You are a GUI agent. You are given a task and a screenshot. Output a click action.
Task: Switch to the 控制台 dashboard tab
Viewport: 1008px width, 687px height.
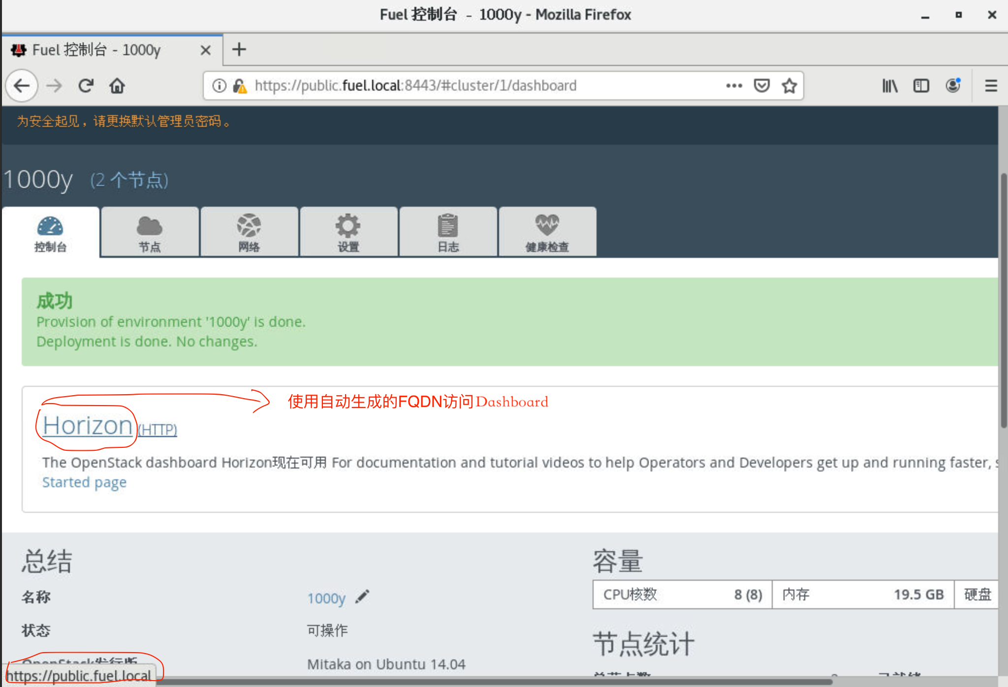[x=50, y=232]
